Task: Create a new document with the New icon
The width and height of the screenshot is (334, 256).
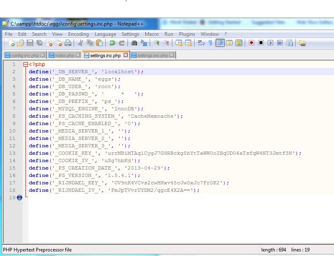Action: [11, 43]
